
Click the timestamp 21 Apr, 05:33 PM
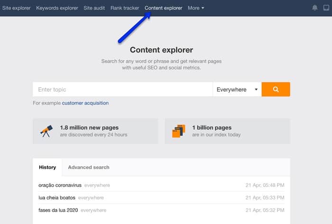point(265,198)
